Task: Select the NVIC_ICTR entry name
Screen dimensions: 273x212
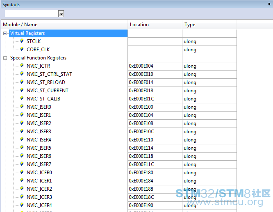Action: [38, 66]
